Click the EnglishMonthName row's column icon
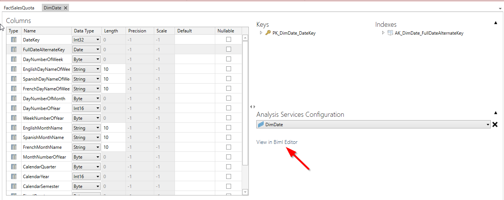The image size is (504, 200). tap(14, 128)
